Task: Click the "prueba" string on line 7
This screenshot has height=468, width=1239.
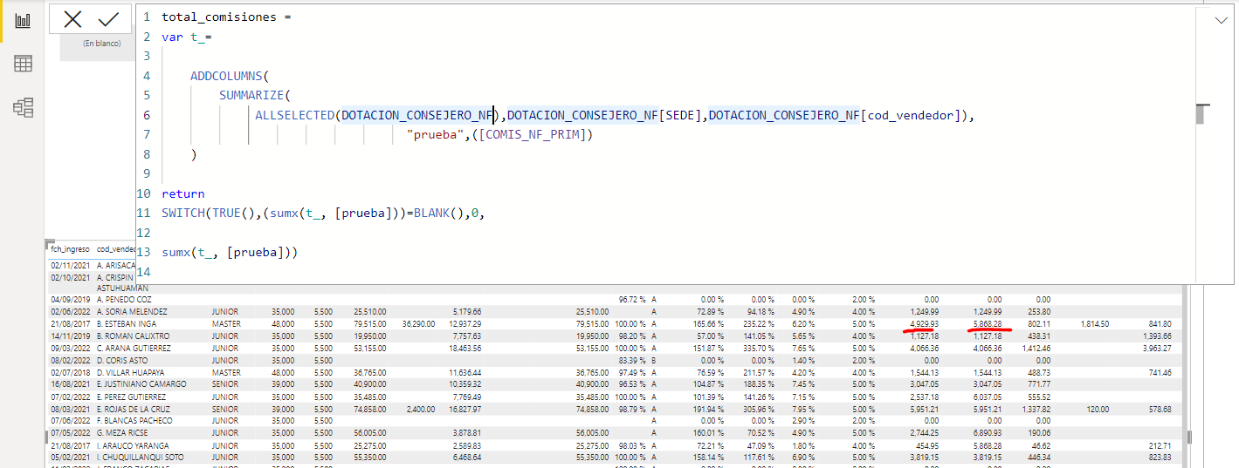Action: [437, 134]
